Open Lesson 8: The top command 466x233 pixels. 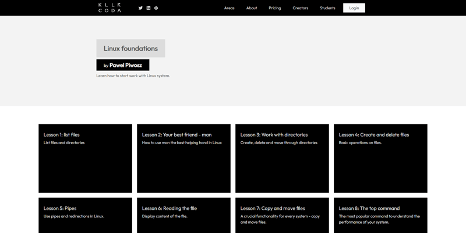[x=380, y=215]
